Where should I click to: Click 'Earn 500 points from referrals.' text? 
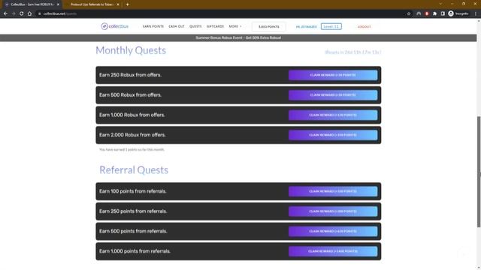click(x=133, y=231)
